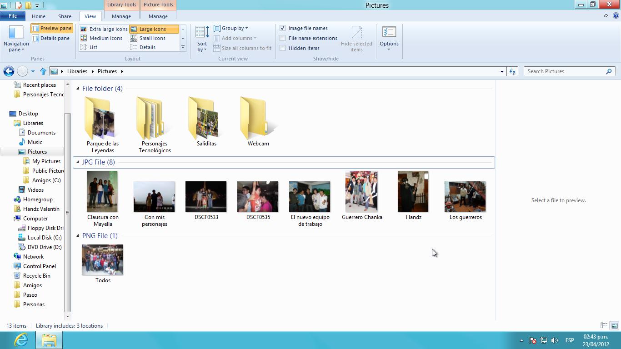The width and height of the screenshot is (621, 349).
Task: Select Extra large icons layout
Action: click(x=104, y=29)
